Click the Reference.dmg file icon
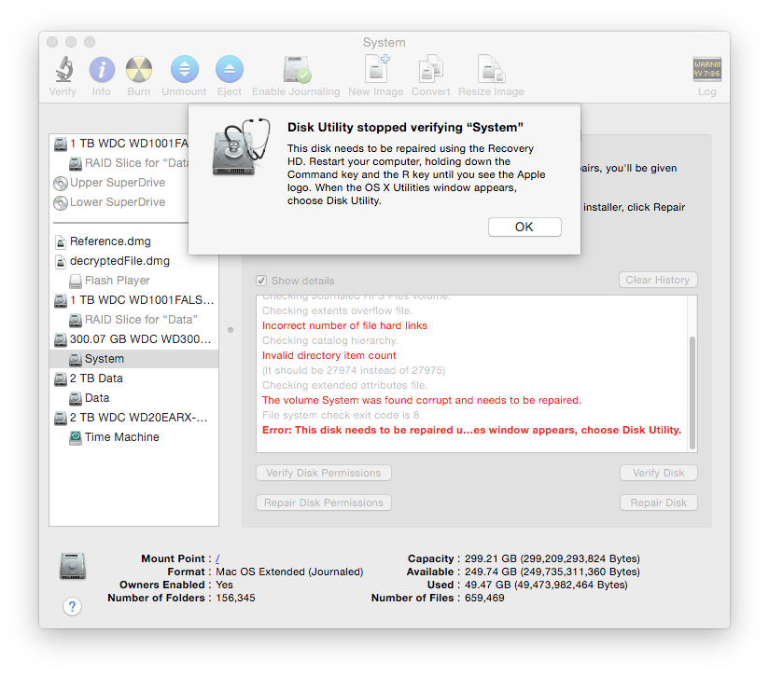 61,242
